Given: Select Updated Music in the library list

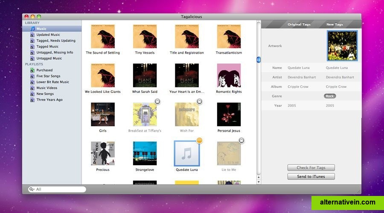Looking at the screenshot, I should (x=48, y=35).
